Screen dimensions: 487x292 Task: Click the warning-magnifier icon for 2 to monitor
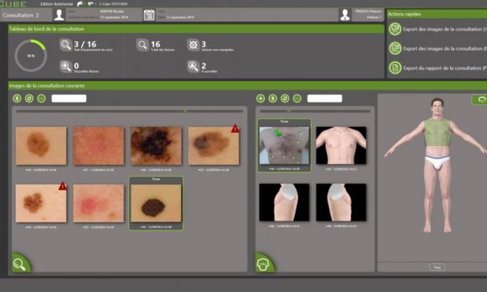pos(193,66)
